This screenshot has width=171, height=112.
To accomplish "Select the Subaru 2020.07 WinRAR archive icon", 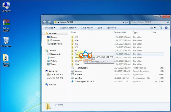I will (x=6, y=22).
